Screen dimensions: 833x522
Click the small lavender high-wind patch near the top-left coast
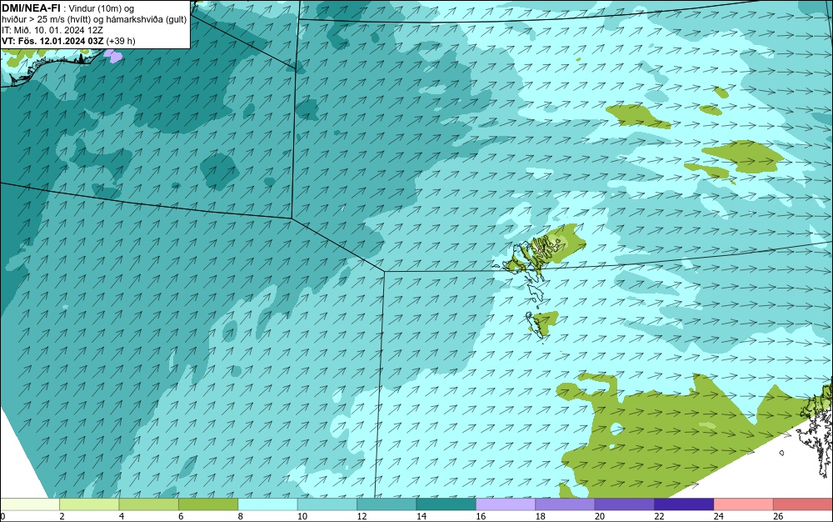pos(112,56)
